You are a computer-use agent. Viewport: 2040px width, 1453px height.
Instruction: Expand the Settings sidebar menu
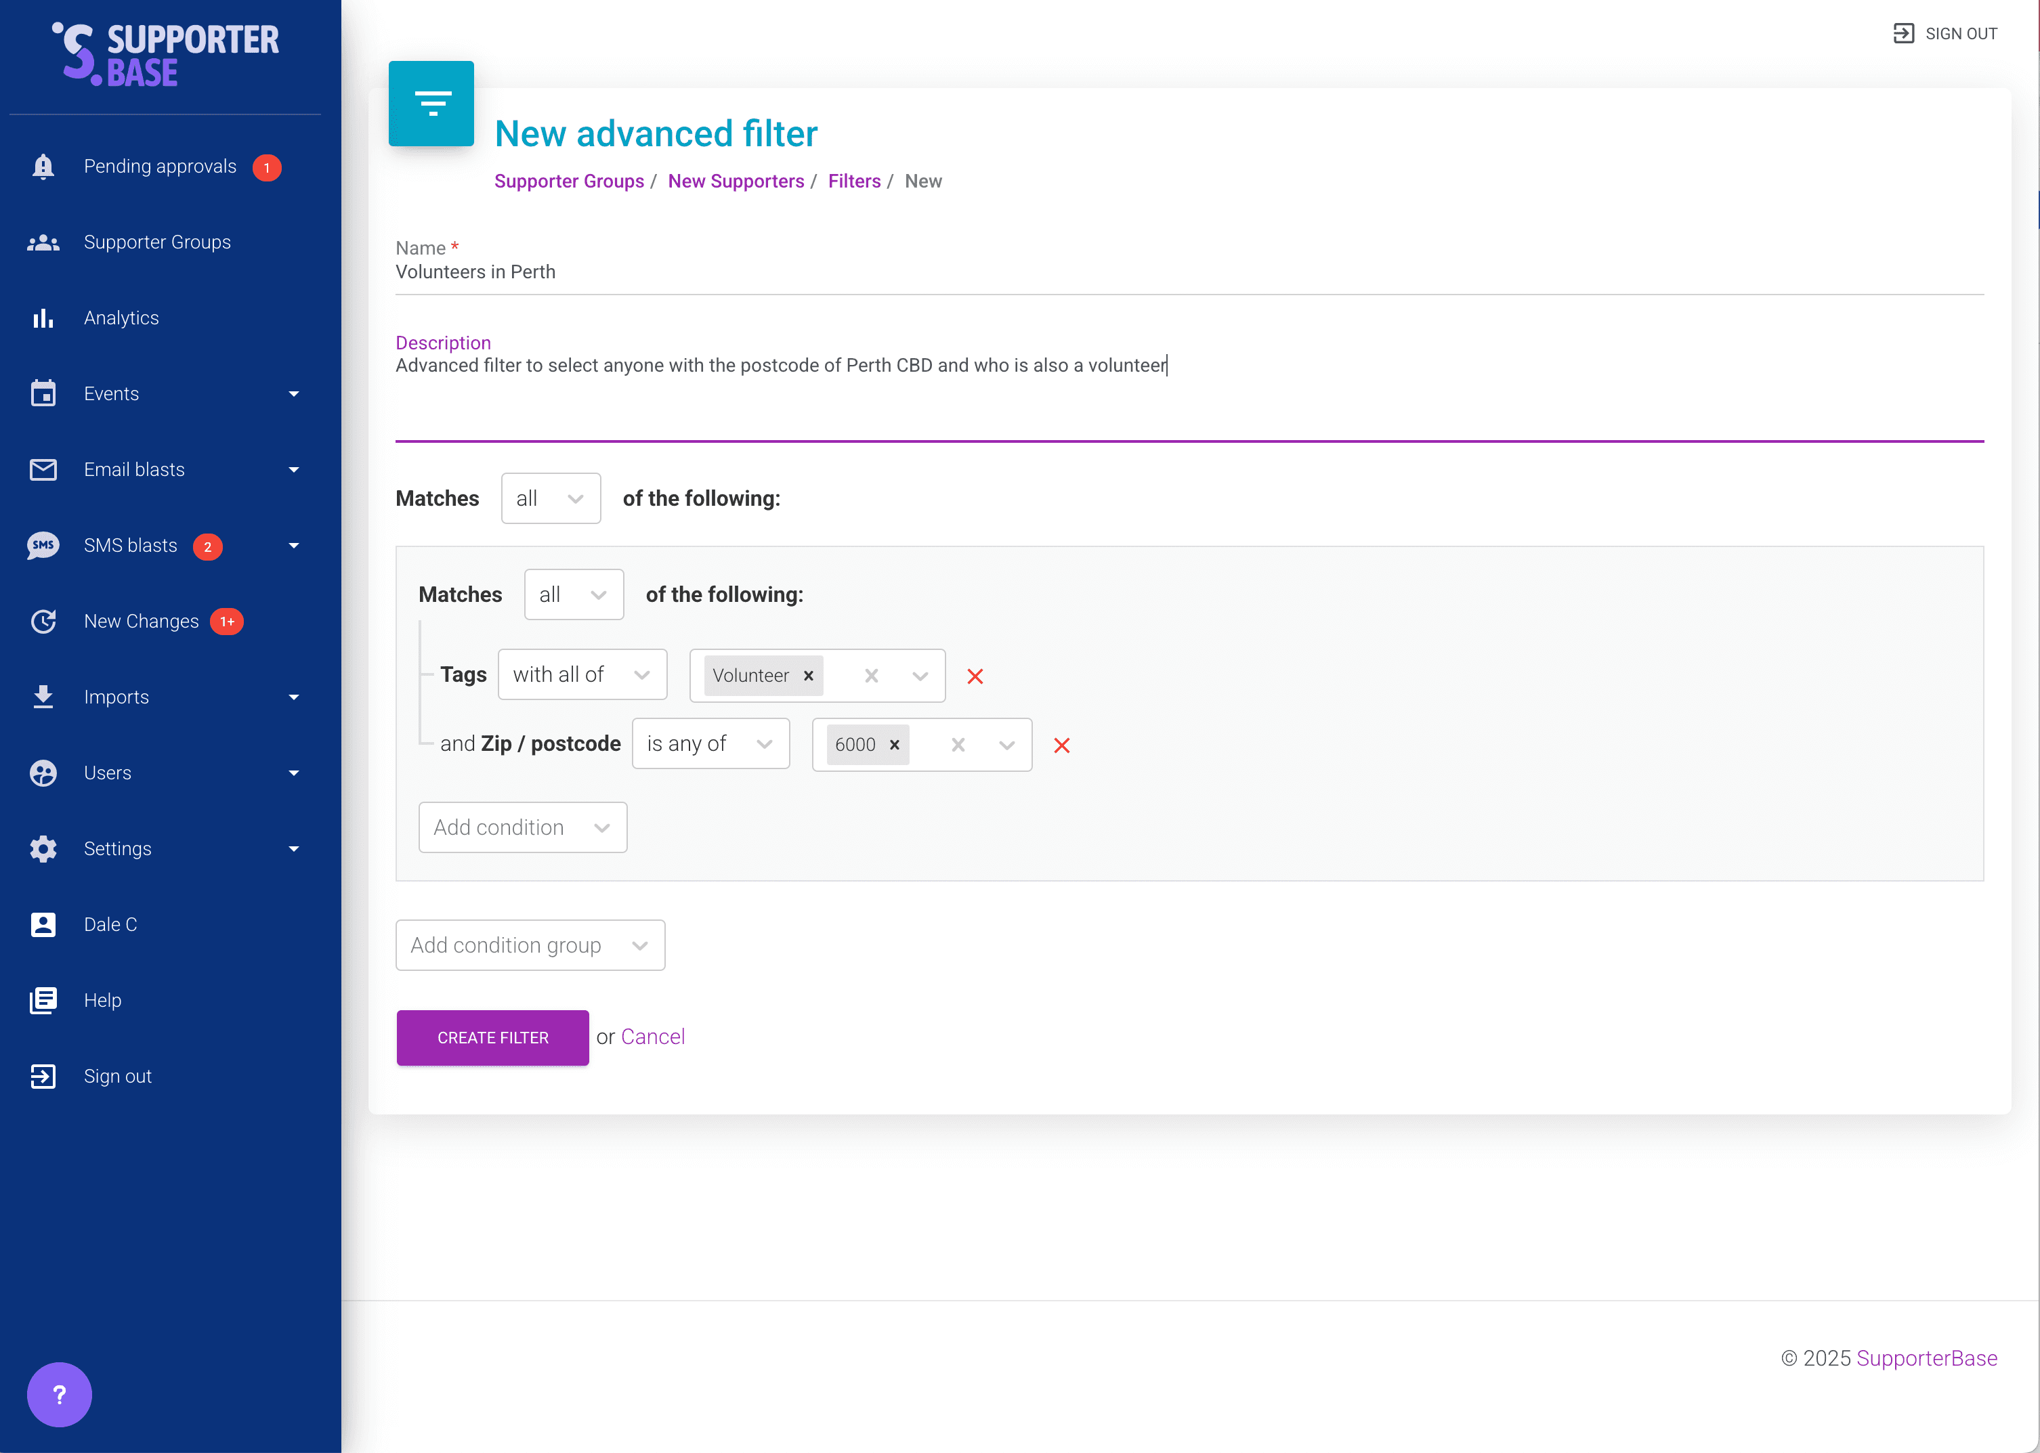click(x=293, y=849)
